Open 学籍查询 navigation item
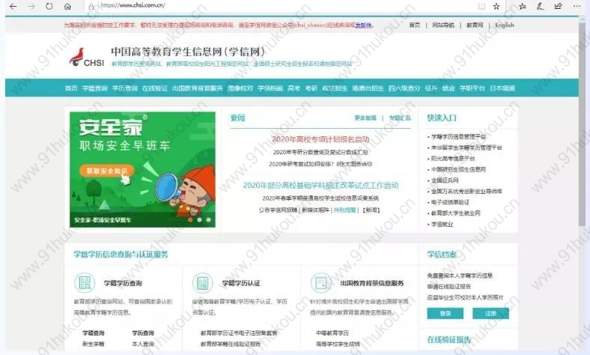 95,88
